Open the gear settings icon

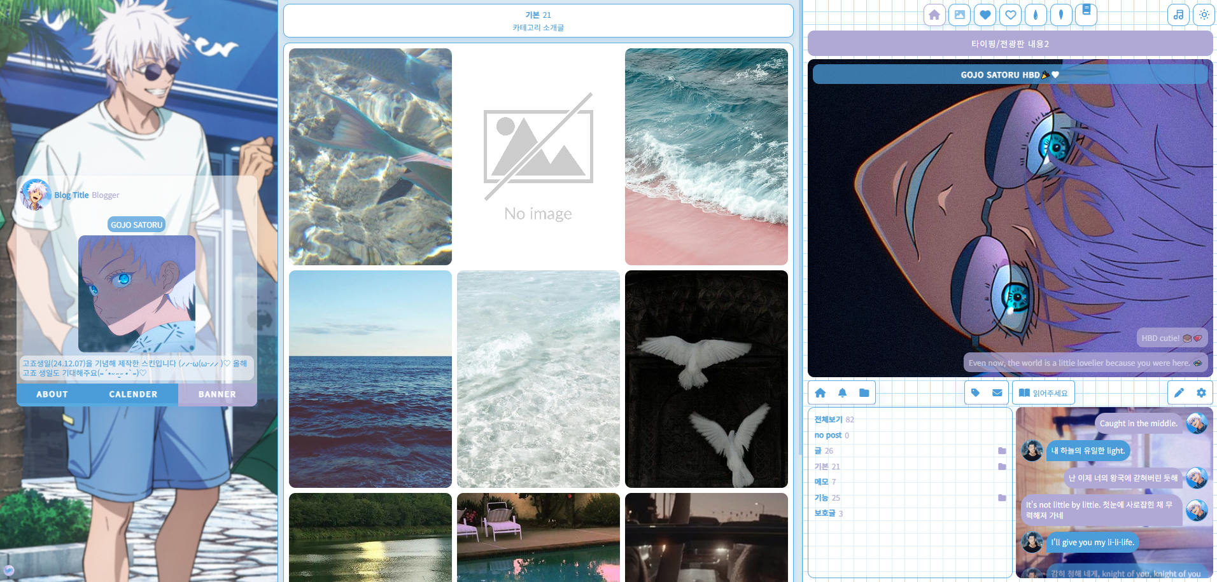[1201, 393]
